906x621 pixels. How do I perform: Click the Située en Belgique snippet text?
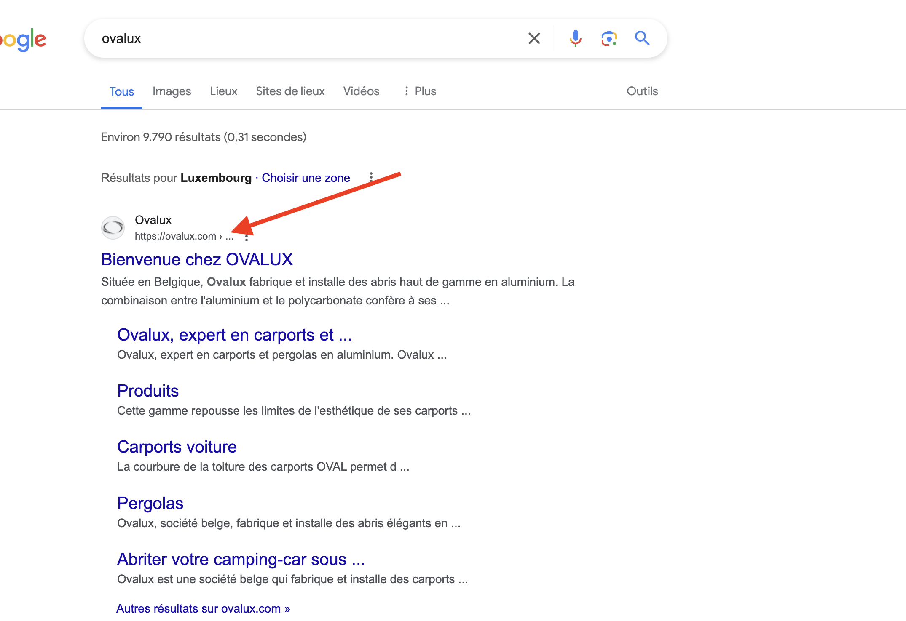(x=338, y=291)
